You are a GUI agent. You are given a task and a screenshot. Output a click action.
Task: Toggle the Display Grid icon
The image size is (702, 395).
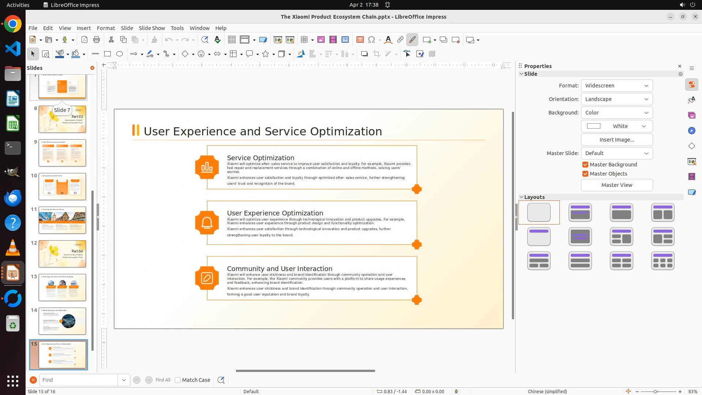231,40
